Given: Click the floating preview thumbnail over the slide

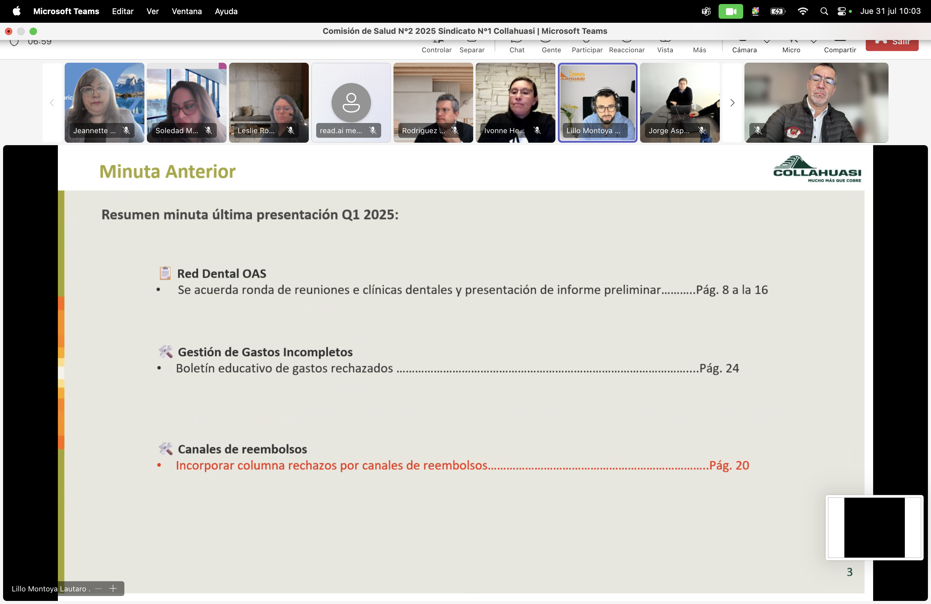Looking at the screenshot, I should [874, 527].
